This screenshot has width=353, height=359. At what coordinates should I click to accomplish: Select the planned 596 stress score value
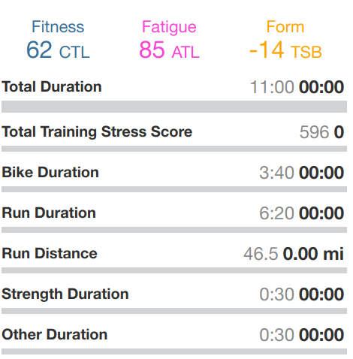[x=314, y=132]
